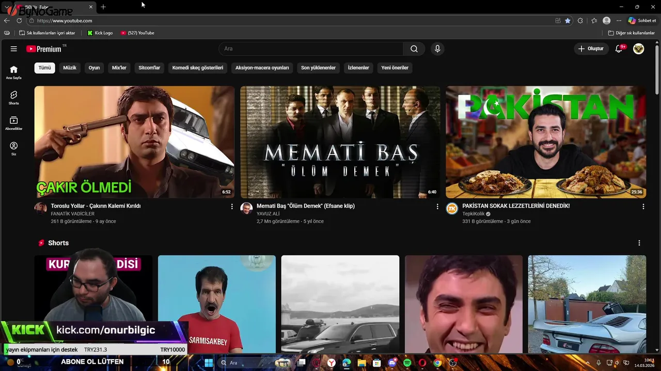Select the Mix'ler filter chip

[119, 68]
